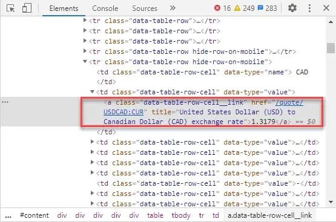Click the red error count icon
This screenshot has height=222, width=336.
point(217,8)
